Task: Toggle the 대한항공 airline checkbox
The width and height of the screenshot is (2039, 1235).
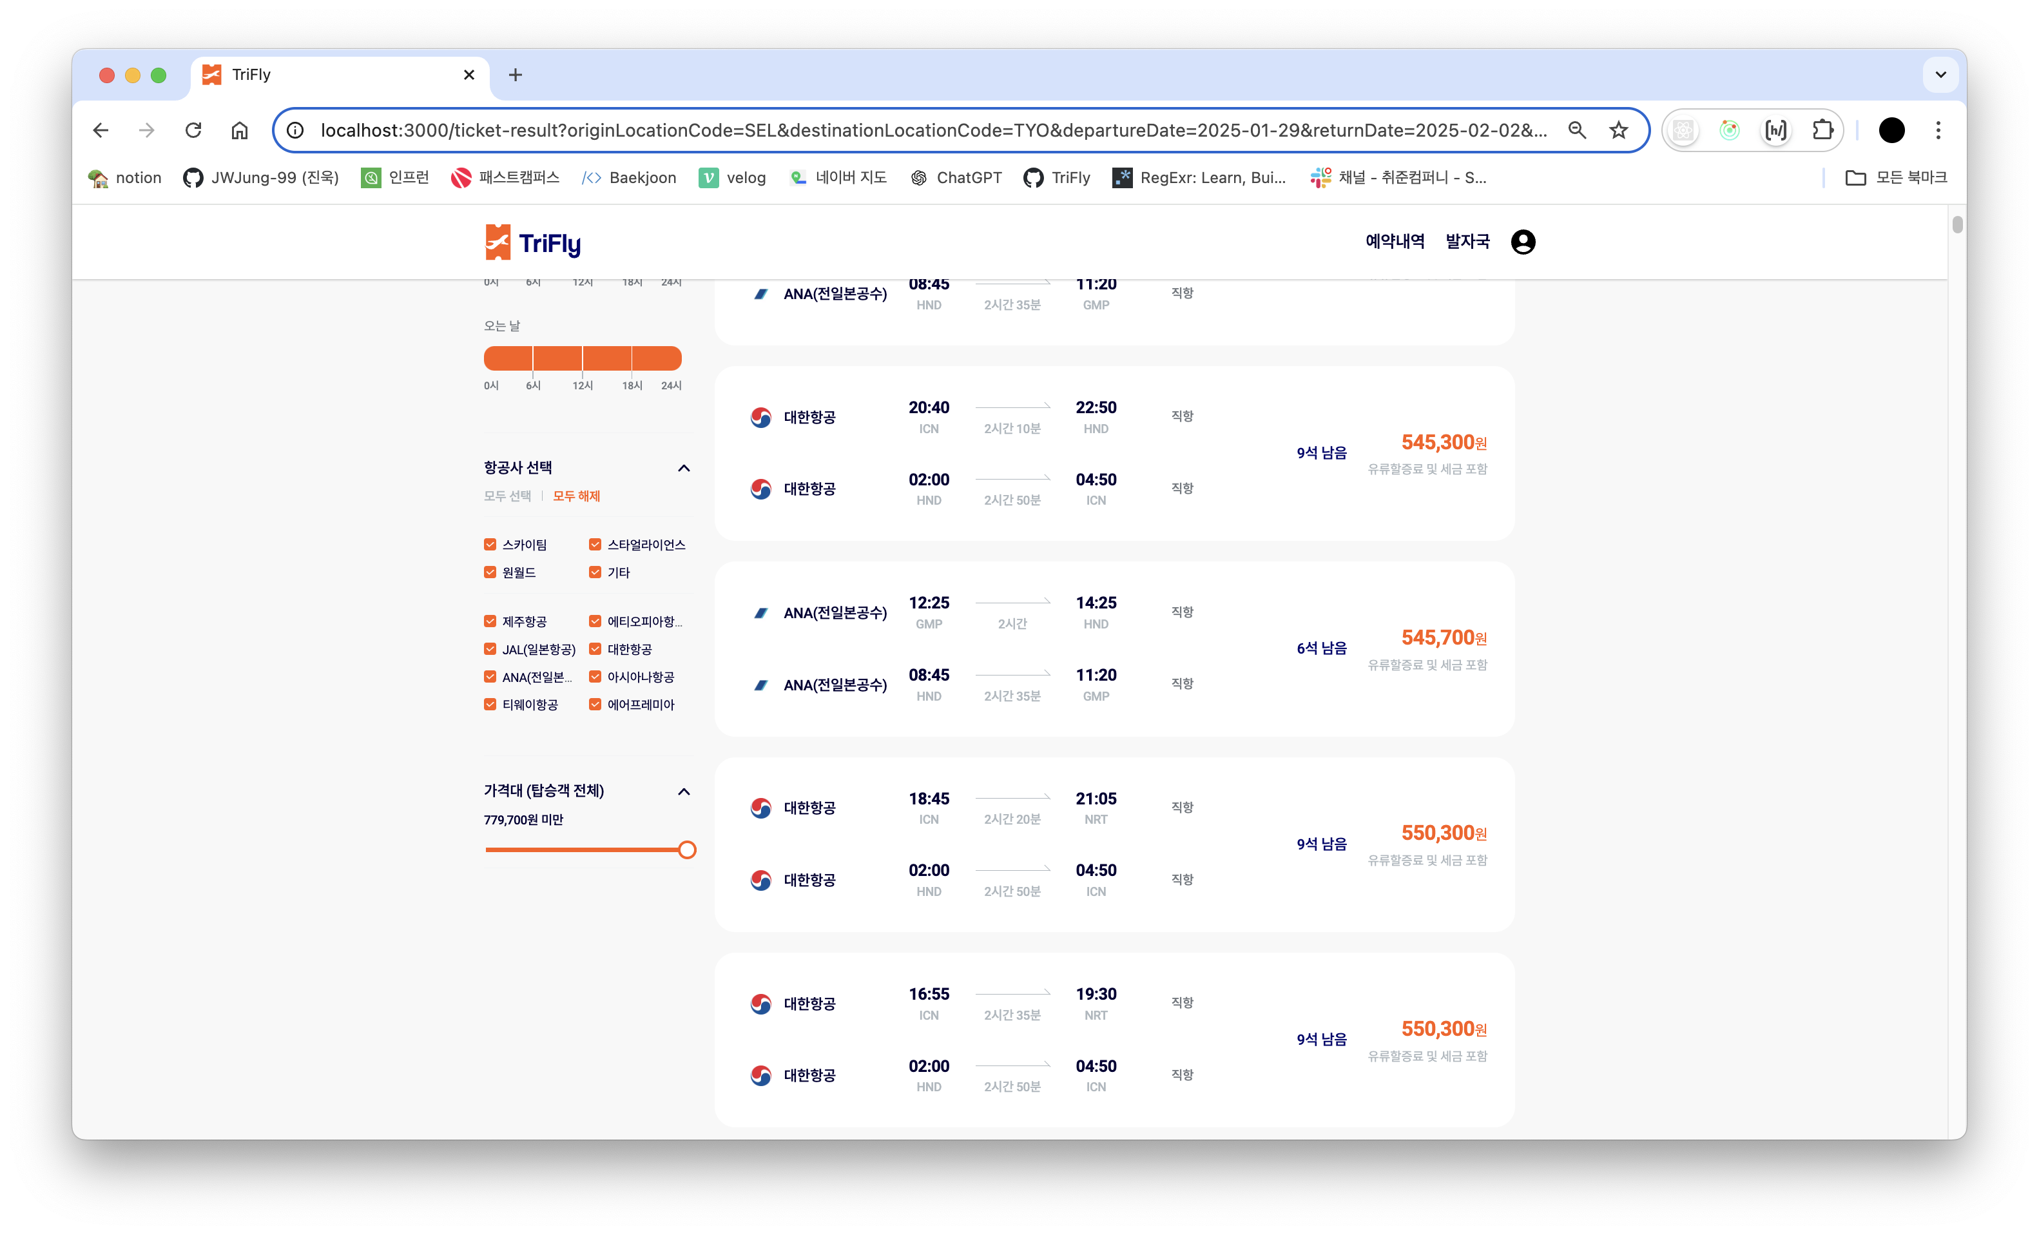Action: click(x=595, y=649)
